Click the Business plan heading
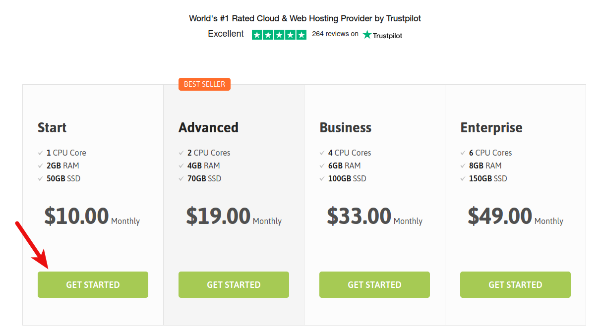602x331 pixels. (x=345, y=127)
